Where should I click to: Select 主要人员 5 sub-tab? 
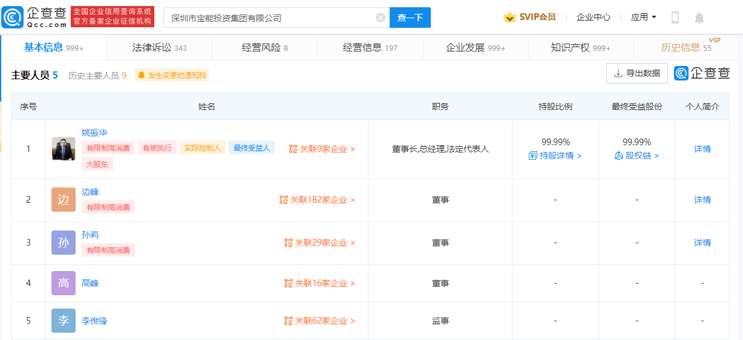[x=34, y=76]
